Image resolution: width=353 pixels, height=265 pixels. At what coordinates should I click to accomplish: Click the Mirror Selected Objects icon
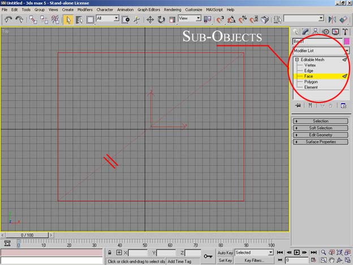(332, 20)
